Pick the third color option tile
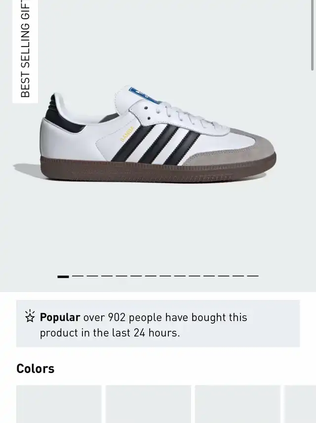 point(237,404)
